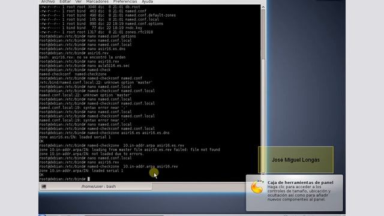Click the terminal scrollbar up arrow
Image resolution: width=384 pixels, height=216 pixels.
[x=263, y=7]
